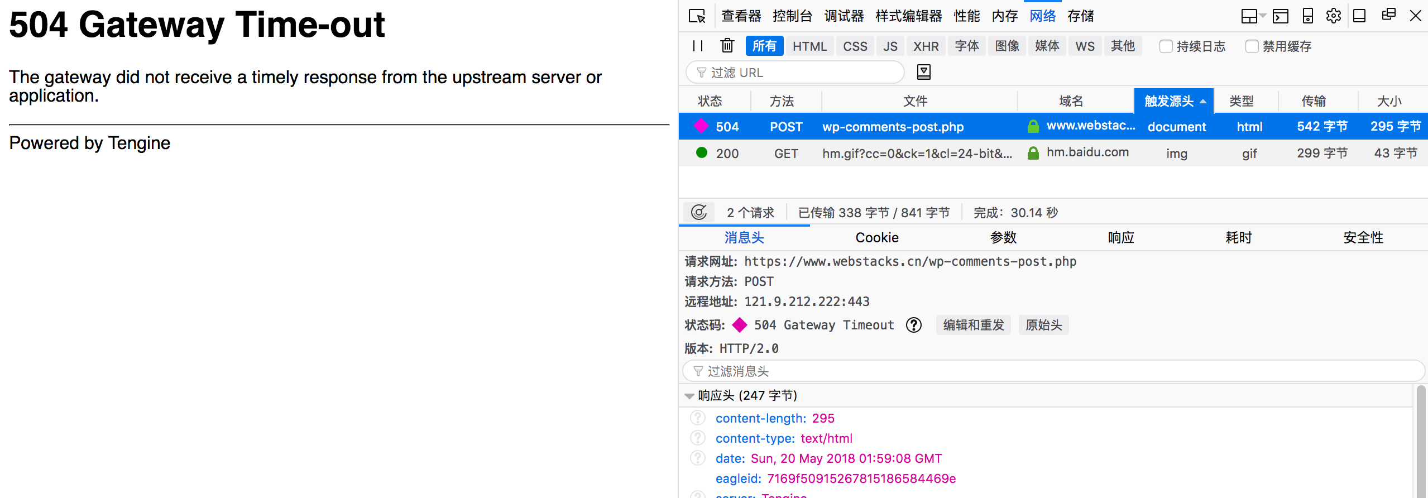1428x498 pixels.
Task: Focus the 过滤 URL filter field
Action: [795, 73]
